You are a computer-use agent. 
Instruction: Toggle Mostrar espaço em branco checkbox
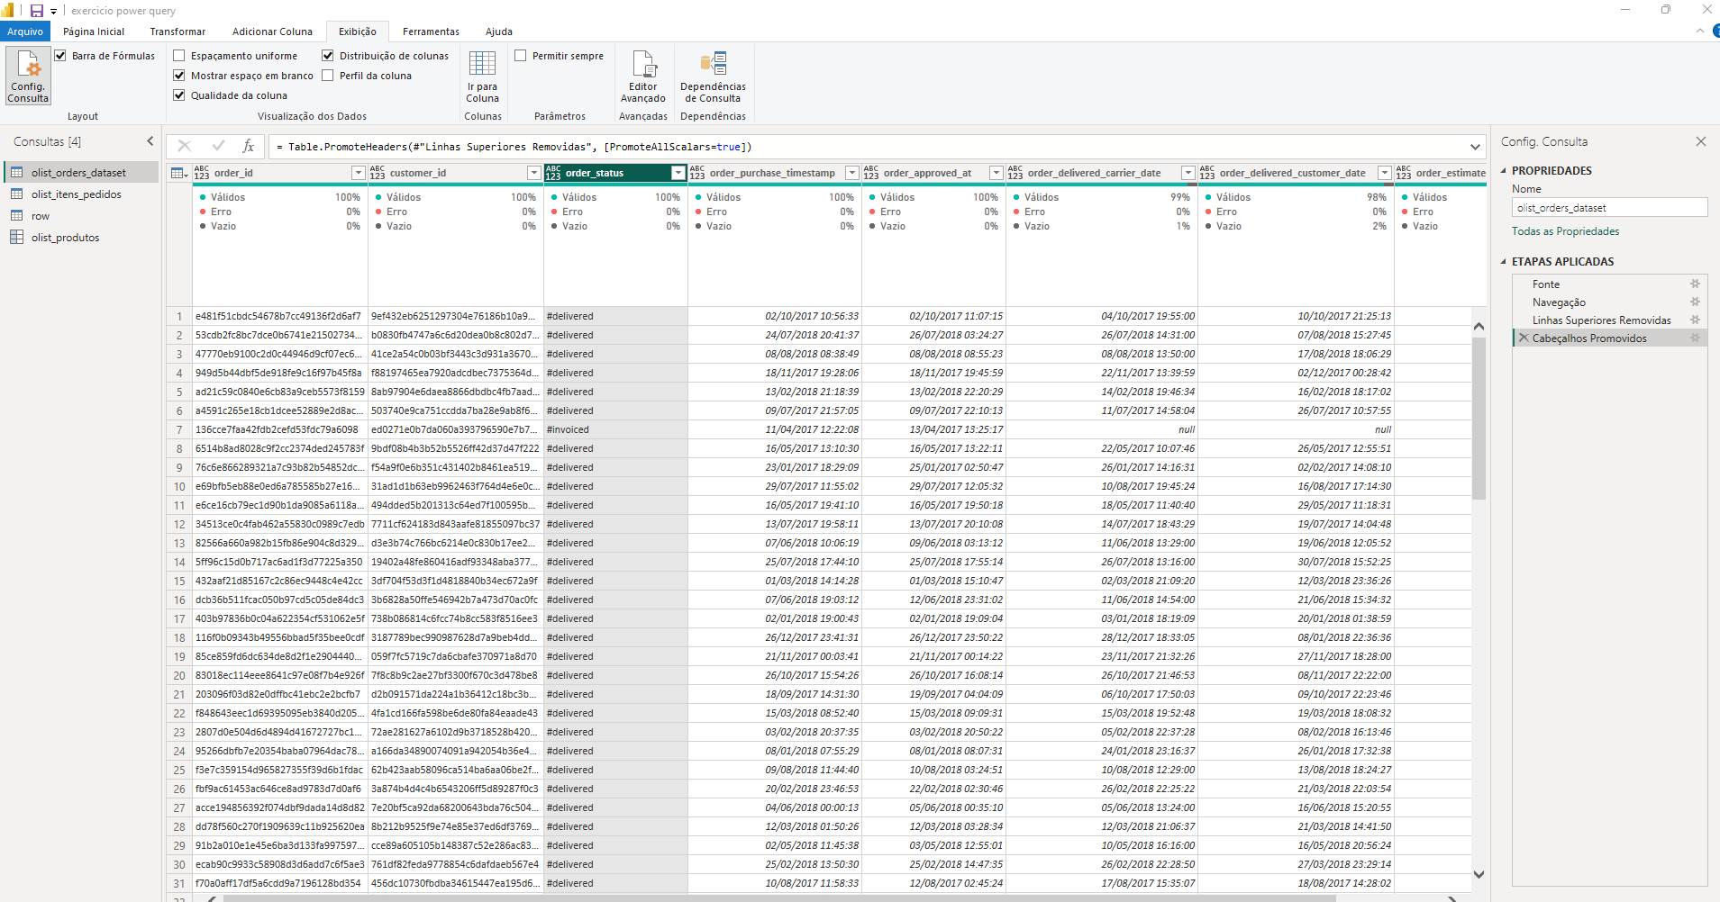(x=179, y=76)
